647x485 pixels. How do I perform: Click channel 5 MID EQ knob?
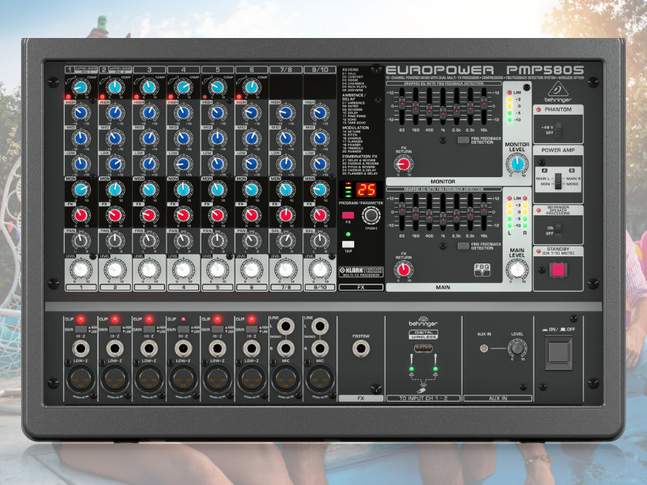pos(218,138)
